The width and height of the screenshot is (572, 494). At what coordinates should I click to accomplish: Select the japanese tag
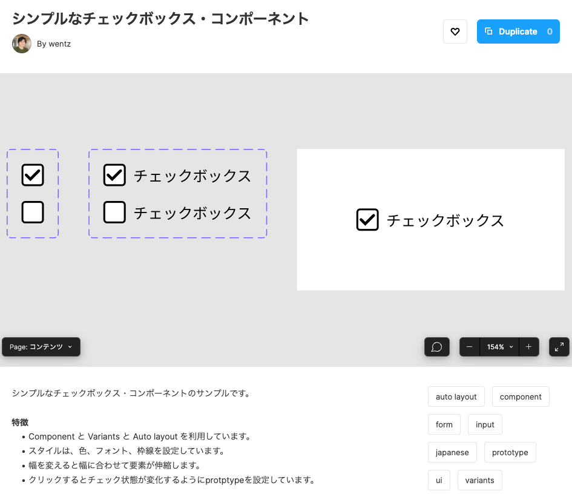point(452,452)
